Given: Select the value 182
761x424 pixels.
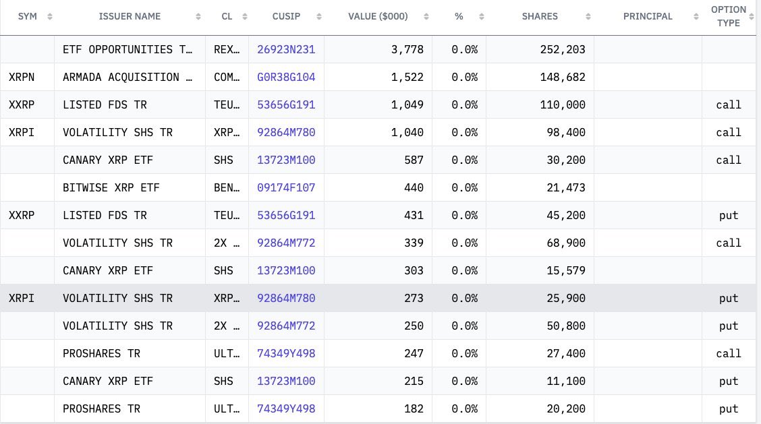Looking at the screenshot, I should pyautogui.click(x=414, y=409).
